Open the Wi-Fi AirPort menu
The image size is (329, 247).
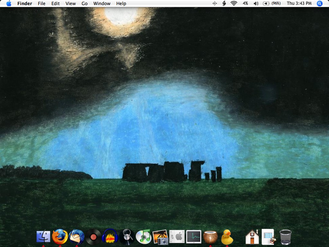click(x=234, y=3)
